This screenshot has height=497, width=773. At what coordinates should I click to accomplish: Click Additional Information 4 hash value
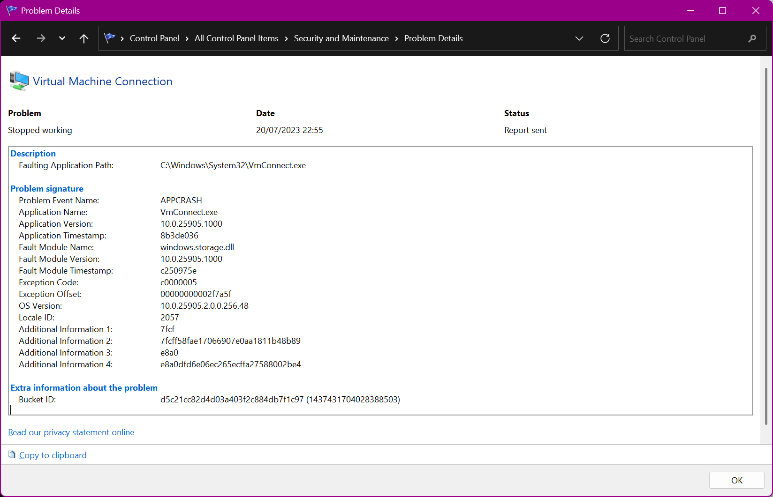point(231,364)
